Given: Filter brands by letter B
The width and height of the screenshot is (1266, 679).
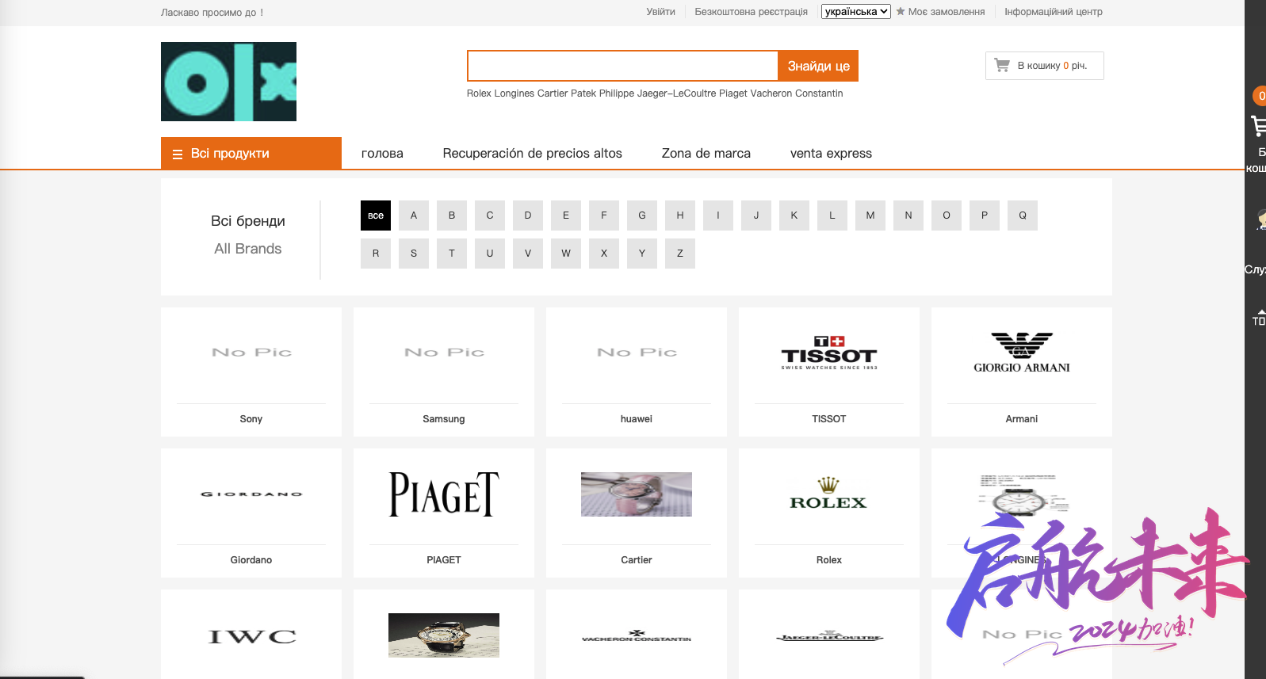Looking at the screenshot, I should click(x=452, y=216).
